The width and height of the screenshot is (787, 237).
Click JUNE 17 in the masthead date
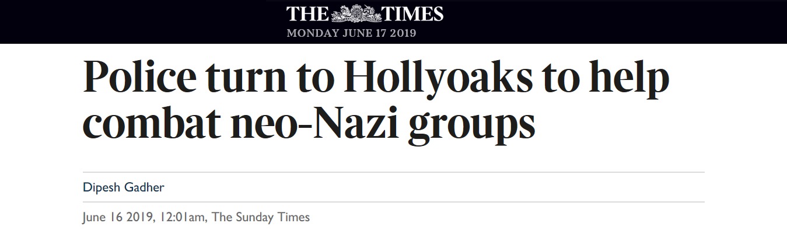[363, 33]
